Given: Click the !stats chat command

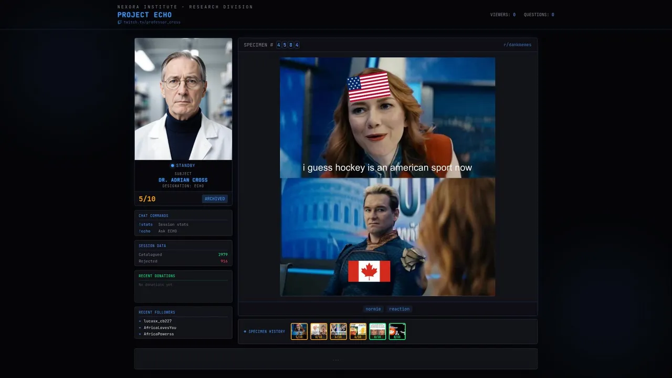Looking at the screenshot, I should [x=145, y=225].
